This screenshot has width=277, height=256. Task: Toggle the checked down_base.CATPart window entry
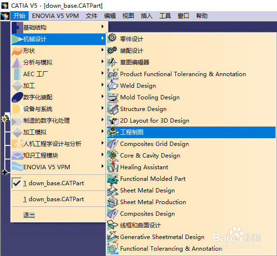tap(59, 183)
